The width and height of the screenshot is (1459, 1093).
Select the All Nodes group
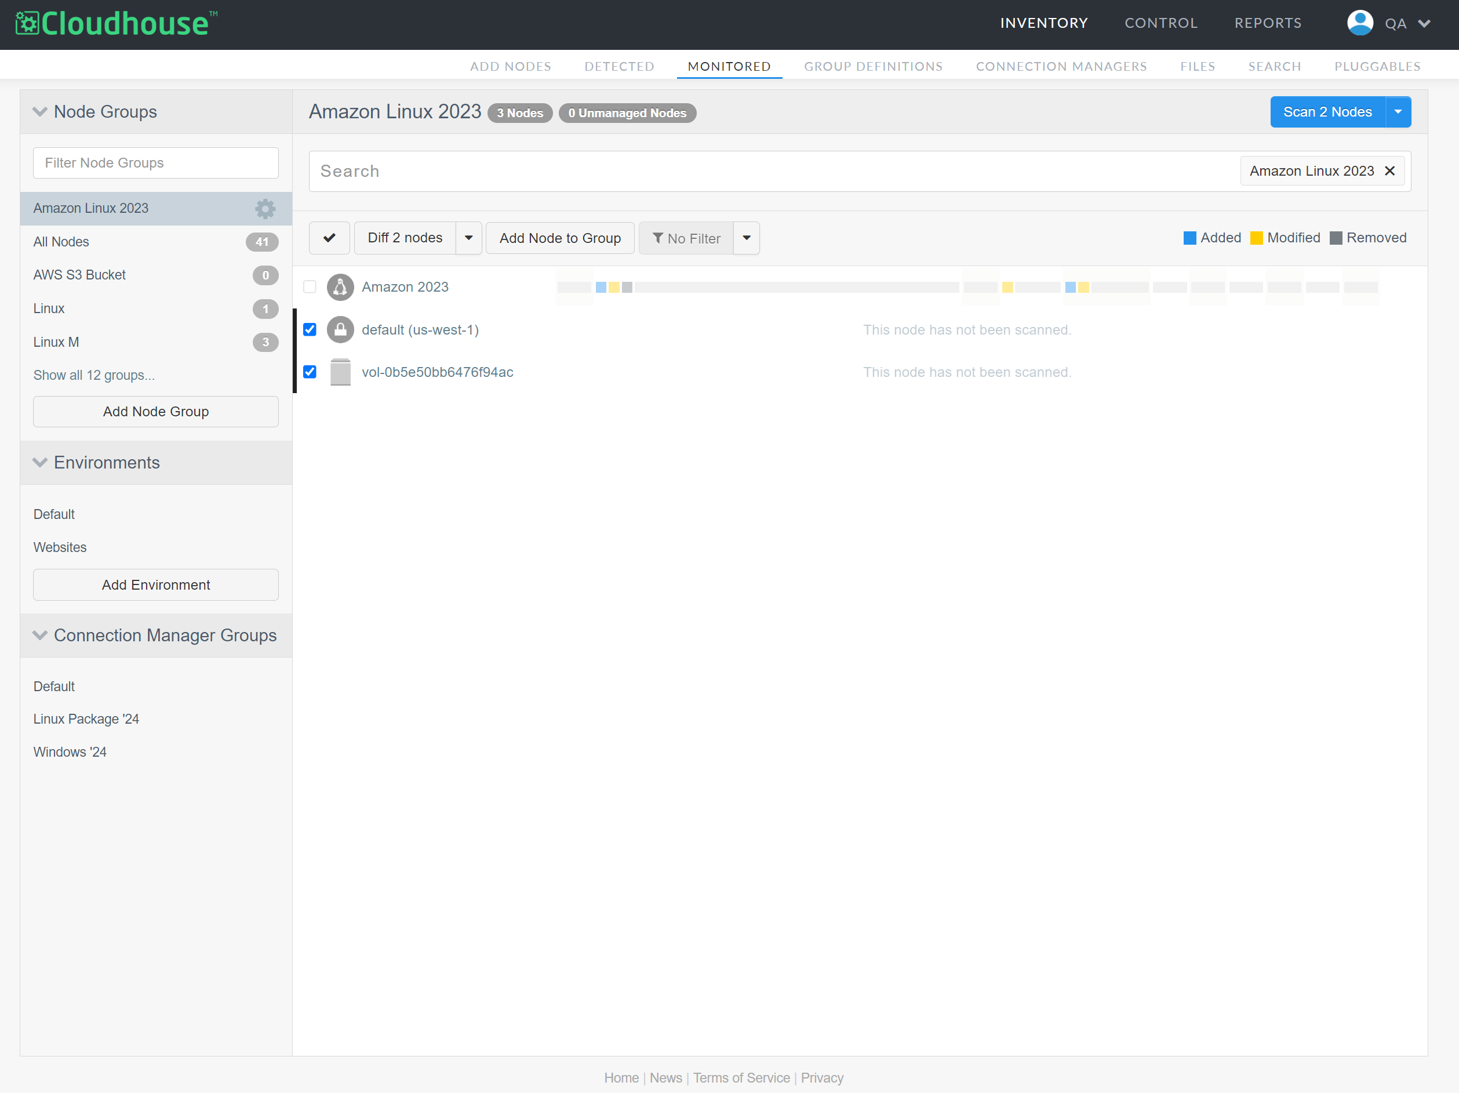pyautogui.click(x=156, y=242)
